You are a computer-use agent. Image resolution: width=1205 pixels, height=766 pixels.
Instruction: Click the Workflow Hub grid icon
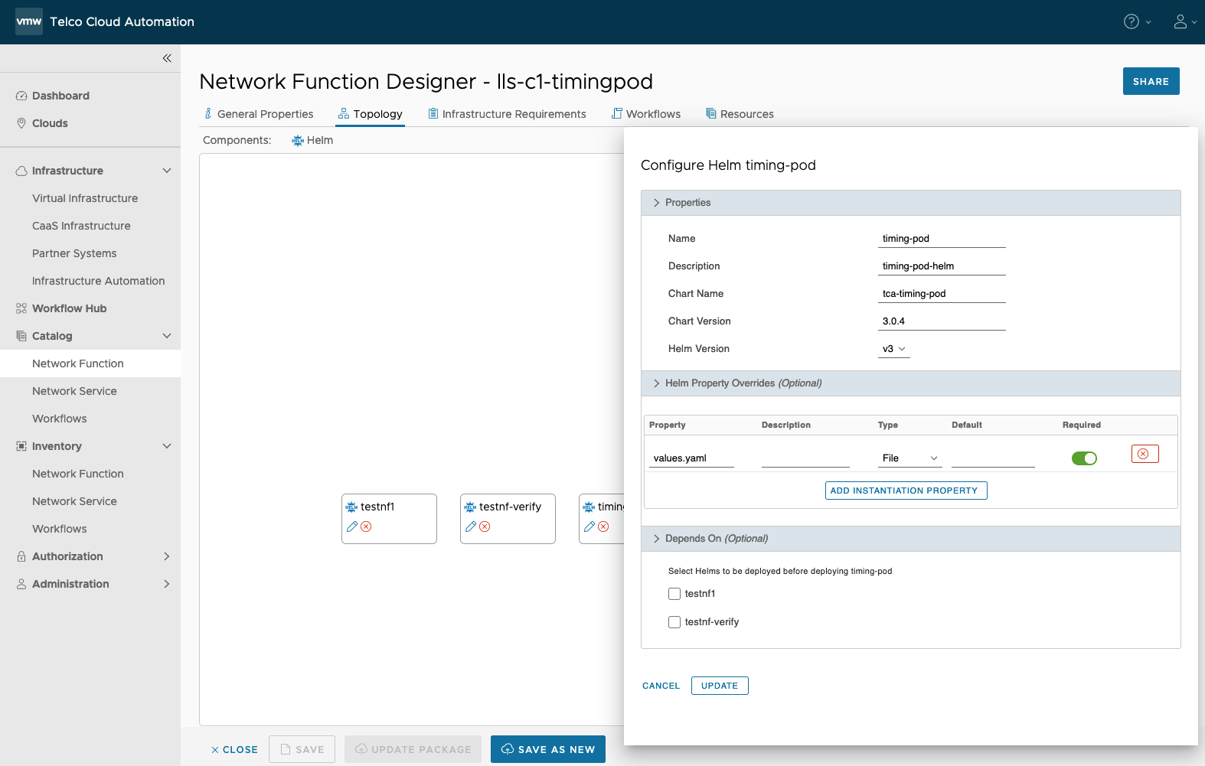[21, 308]
